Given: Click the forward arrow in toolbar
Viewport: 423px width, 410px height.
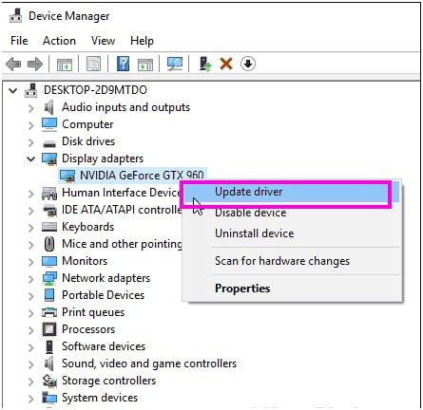Looking at the screenshot, I should pos(35,65).
